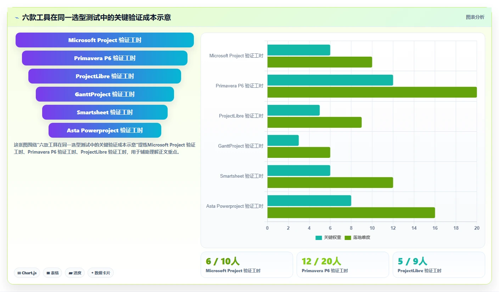The image size is (499, 292).
Task: Click the x-axis tick value 0
Action: (x=267, y=228)
